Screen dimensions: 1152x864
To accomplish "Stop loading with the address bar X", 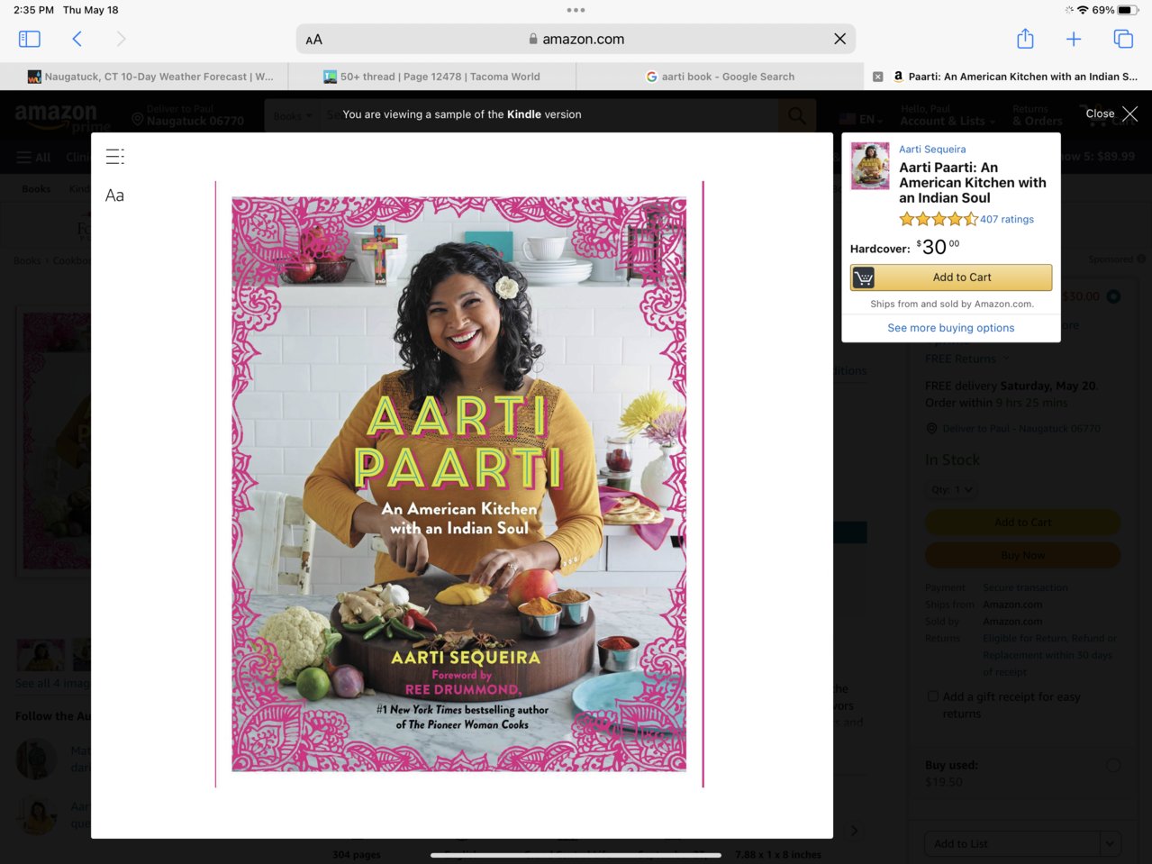I will (x=839, y=39).
